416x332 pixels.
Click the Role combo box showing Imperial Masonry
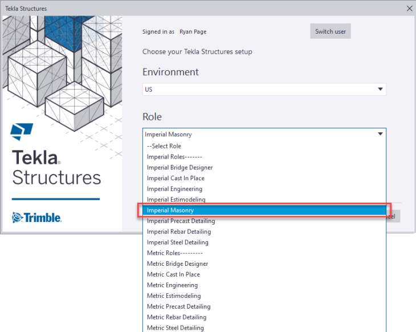pyautogui.click(x=264, y=134)
